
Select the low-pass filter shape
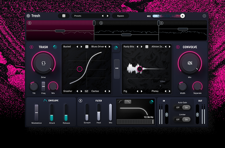tap(128, 102)
